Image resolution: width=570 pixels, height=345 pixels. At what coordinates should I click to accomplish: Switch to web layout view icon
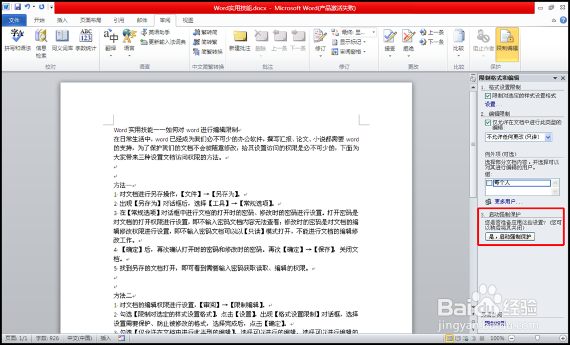coord(466,339)
